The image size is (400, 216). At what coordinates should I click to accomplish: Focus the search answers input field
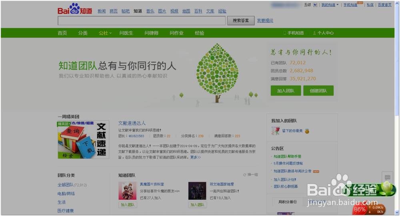[x=142, y=21]
